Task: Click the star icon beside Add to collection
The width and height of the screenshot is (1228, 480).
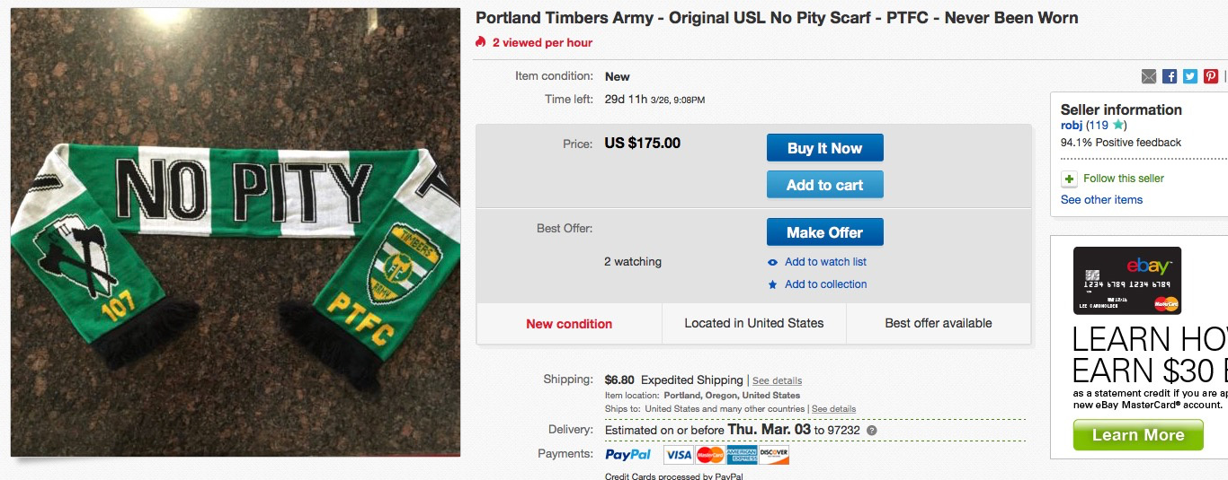Action: click(772, 284)
